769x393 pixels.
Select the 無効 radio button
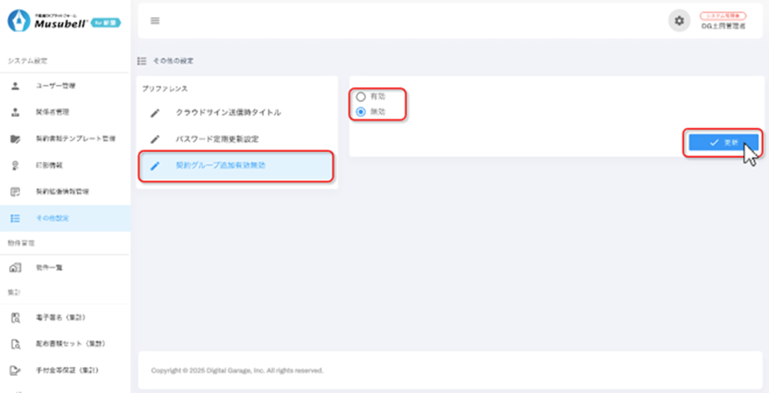click(361, 112)
